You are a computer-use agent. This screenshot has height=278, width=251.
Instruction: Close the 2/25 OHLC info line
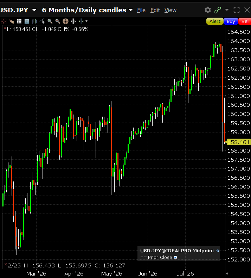coord(6,265)
